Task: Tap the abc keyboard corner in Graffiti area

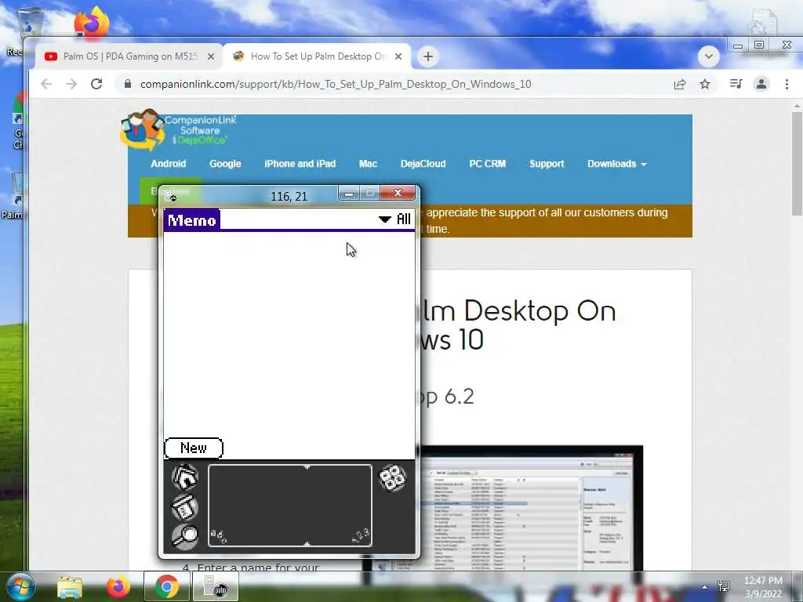Action: (x=219, y=536)
